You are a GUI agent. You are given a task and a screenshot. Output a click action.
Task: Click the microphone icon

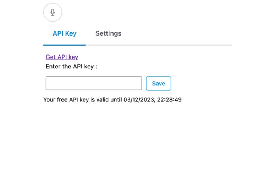(53, 12)
